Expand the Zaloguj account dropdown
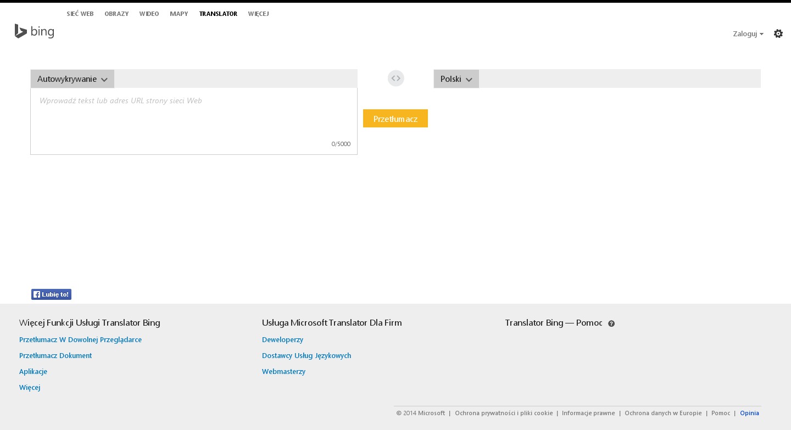This screenshot has width=791, height=430. 748,33
